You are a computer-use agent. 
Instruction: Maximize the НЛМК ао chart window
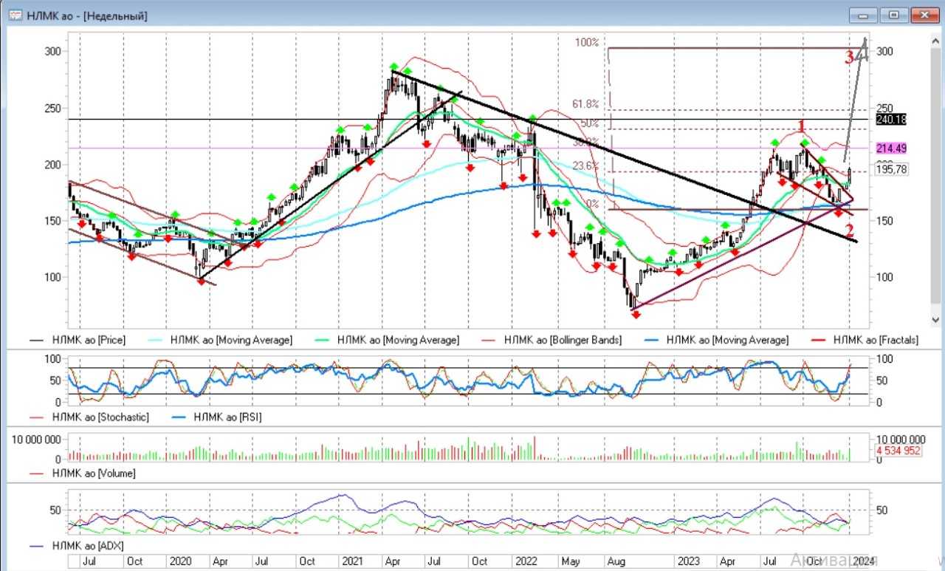894,15
